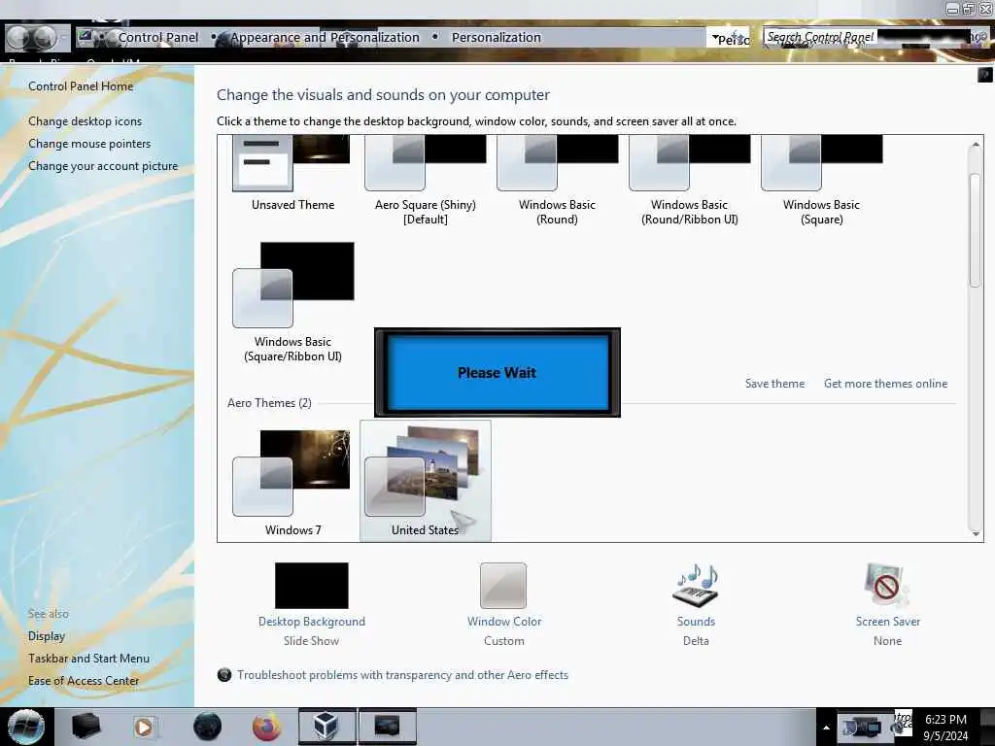Open Control Panel Home
Viewport: 995px width, 746px height.
[x=81, y=86]
